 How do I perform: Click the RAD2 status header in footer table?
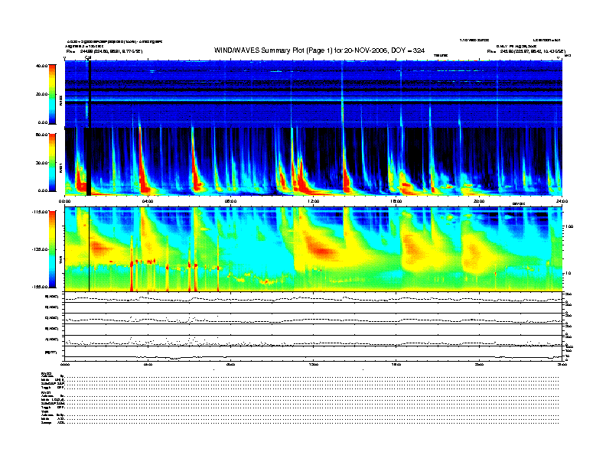pyautogui.click(x=46, y=373)
